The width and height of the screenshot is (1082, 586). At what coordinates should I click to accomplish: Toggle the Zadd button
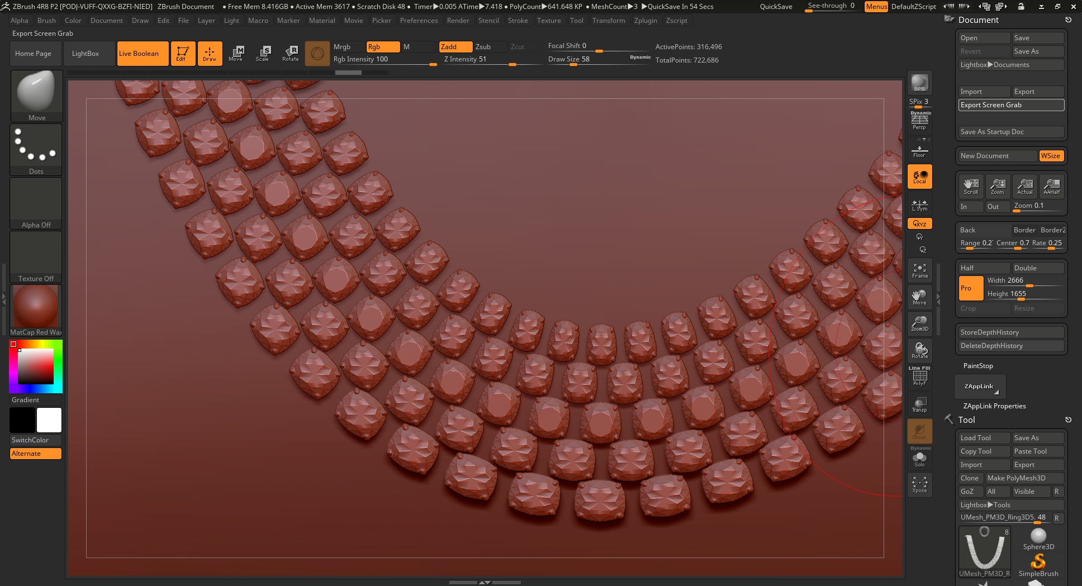click(455, 47)
